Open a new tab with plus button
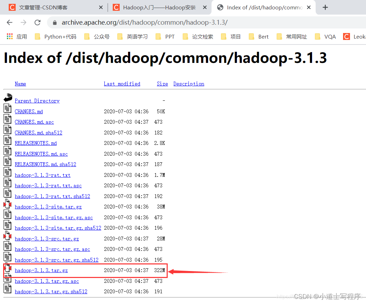 click(x=325, y=7)
